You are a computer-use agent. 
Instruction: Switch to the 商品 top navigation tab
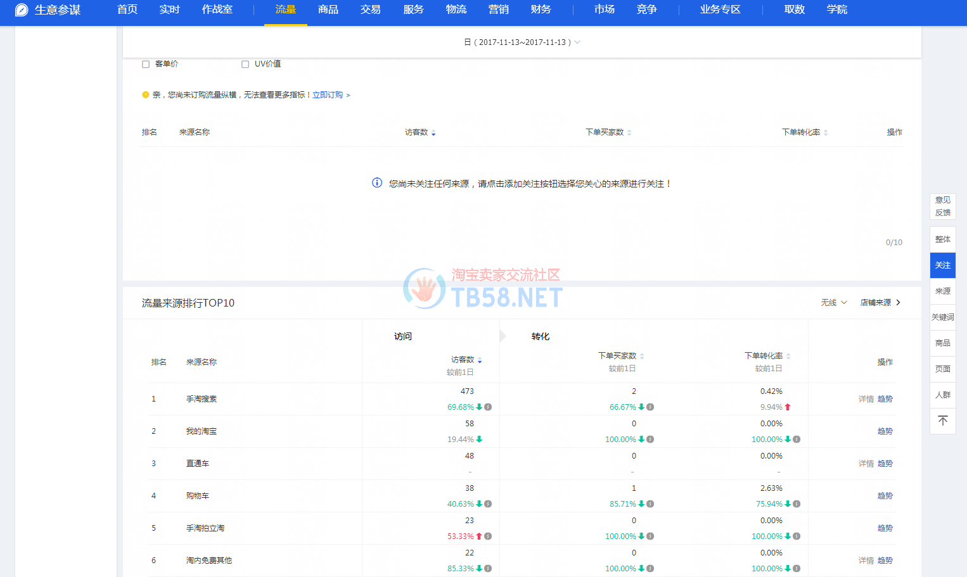pos(328,10)
